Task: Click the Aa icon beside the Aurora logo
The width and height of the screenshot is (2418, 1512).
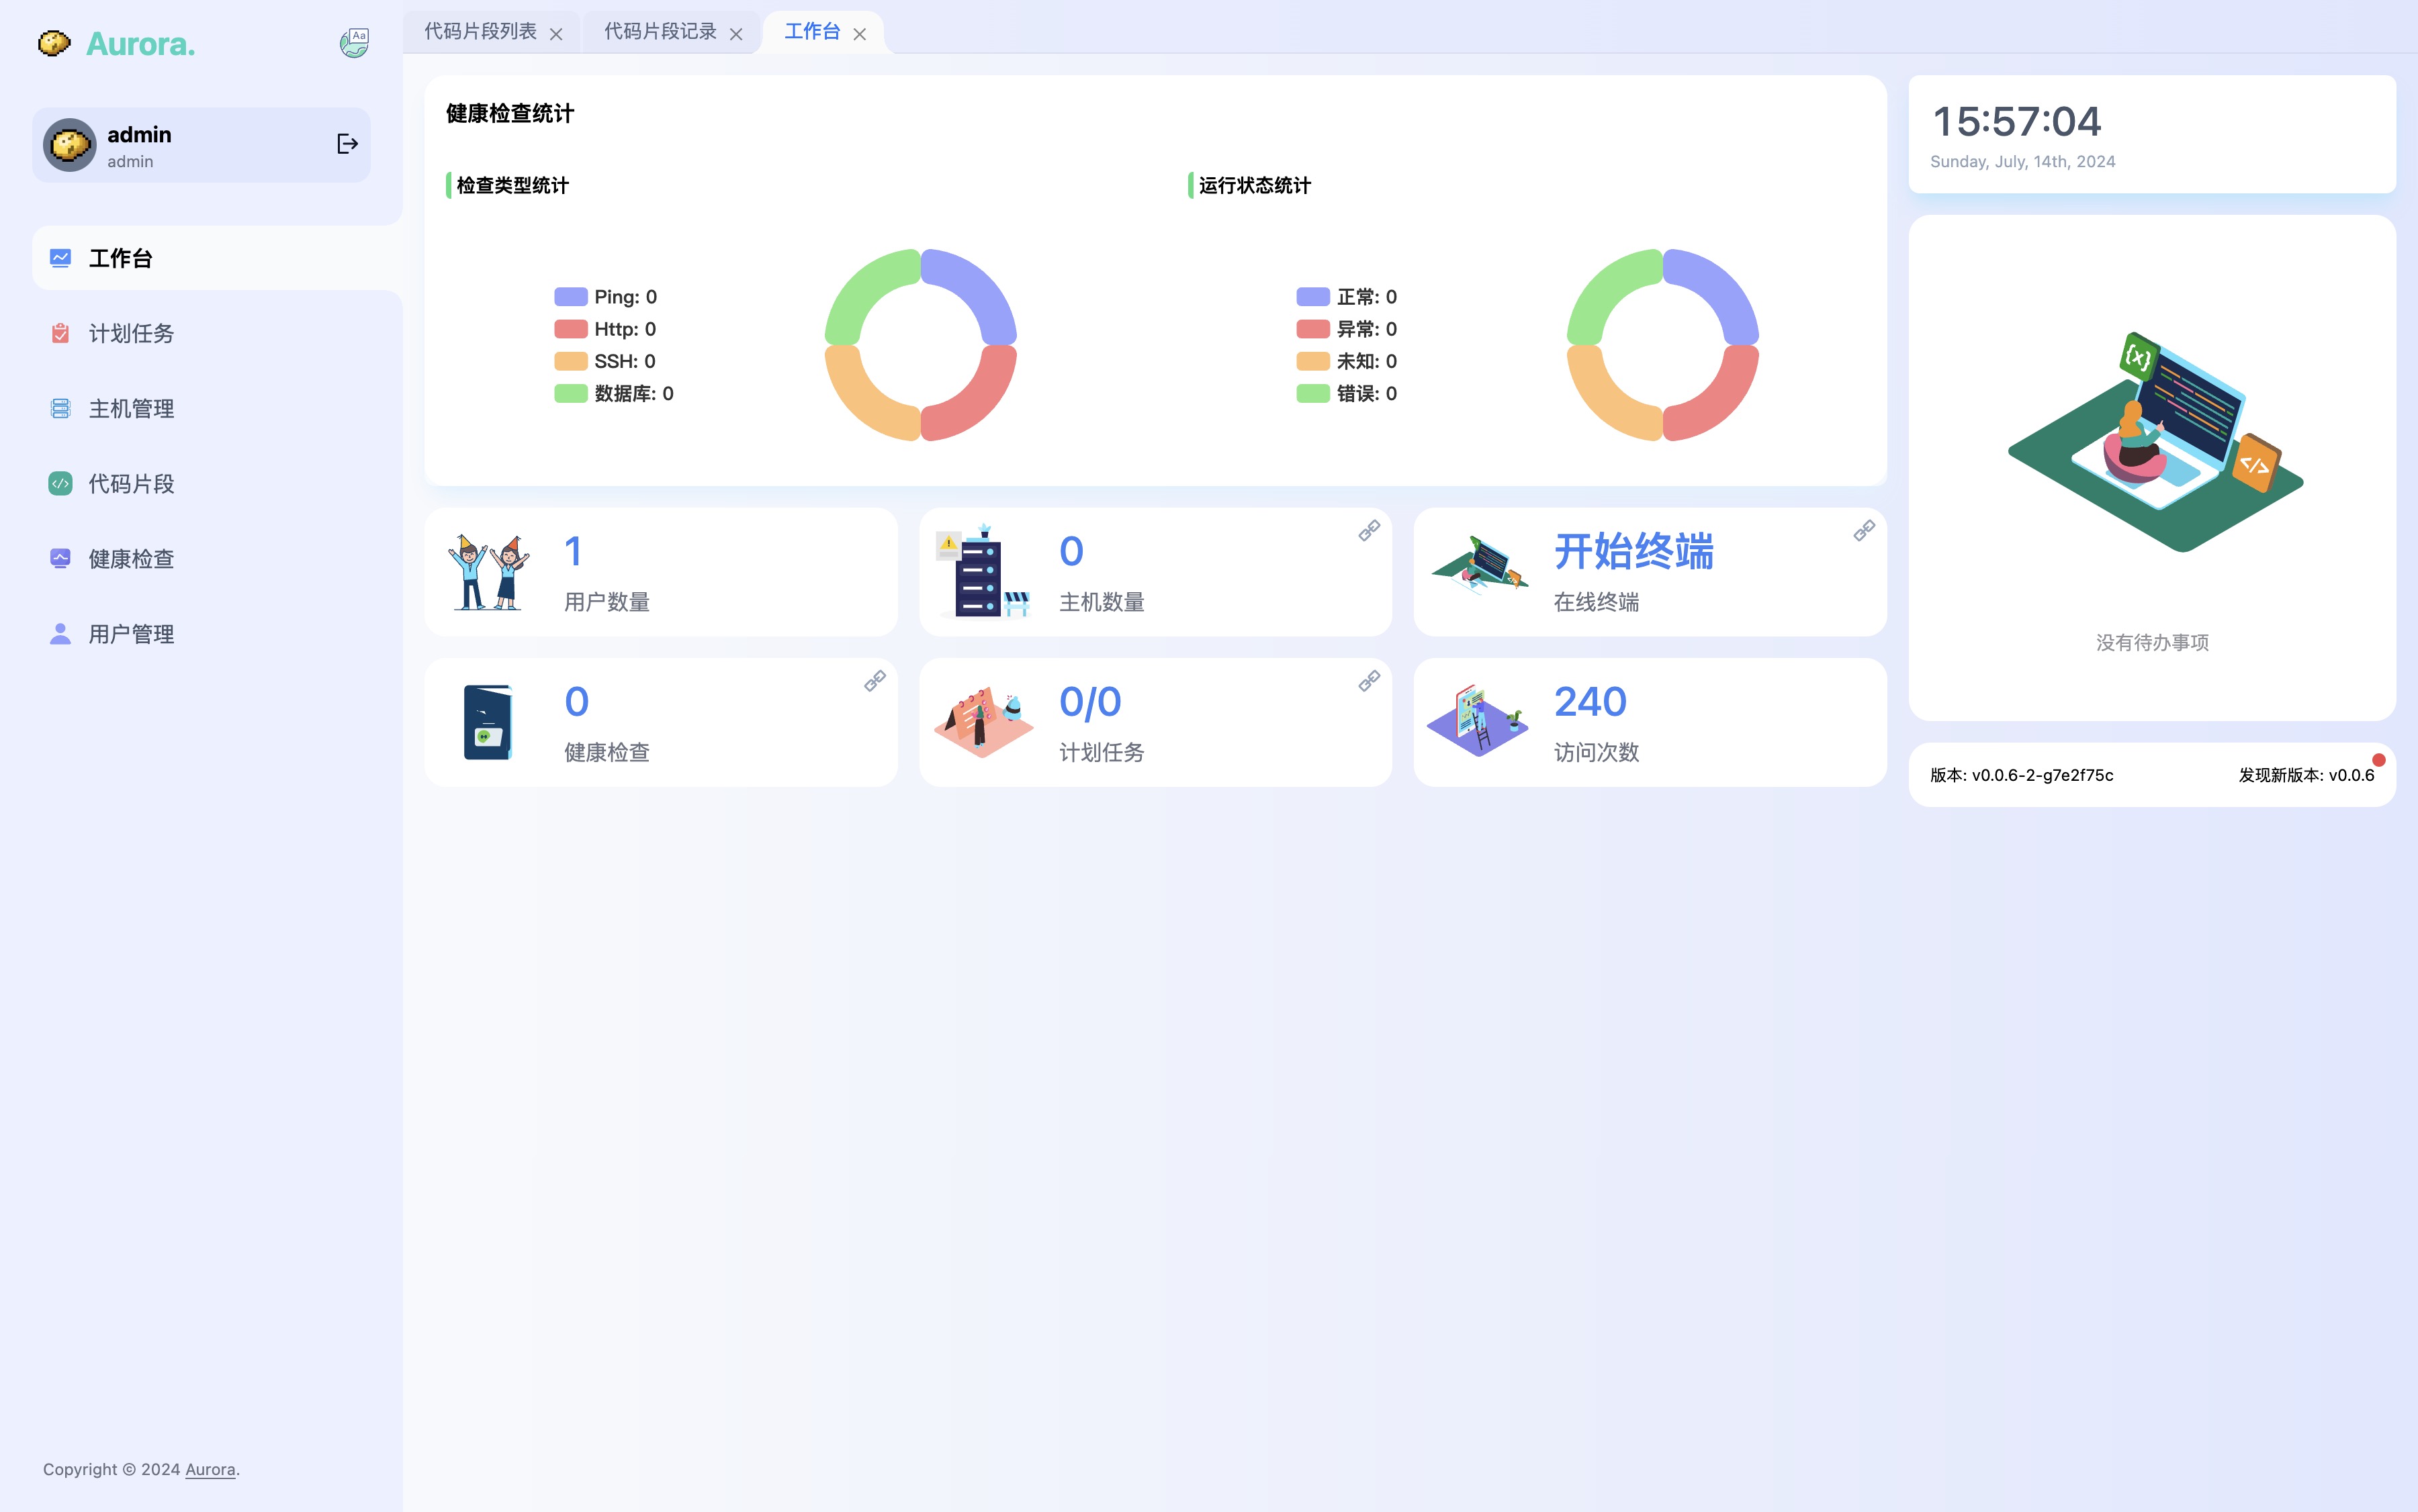Action: click(355, 42)
